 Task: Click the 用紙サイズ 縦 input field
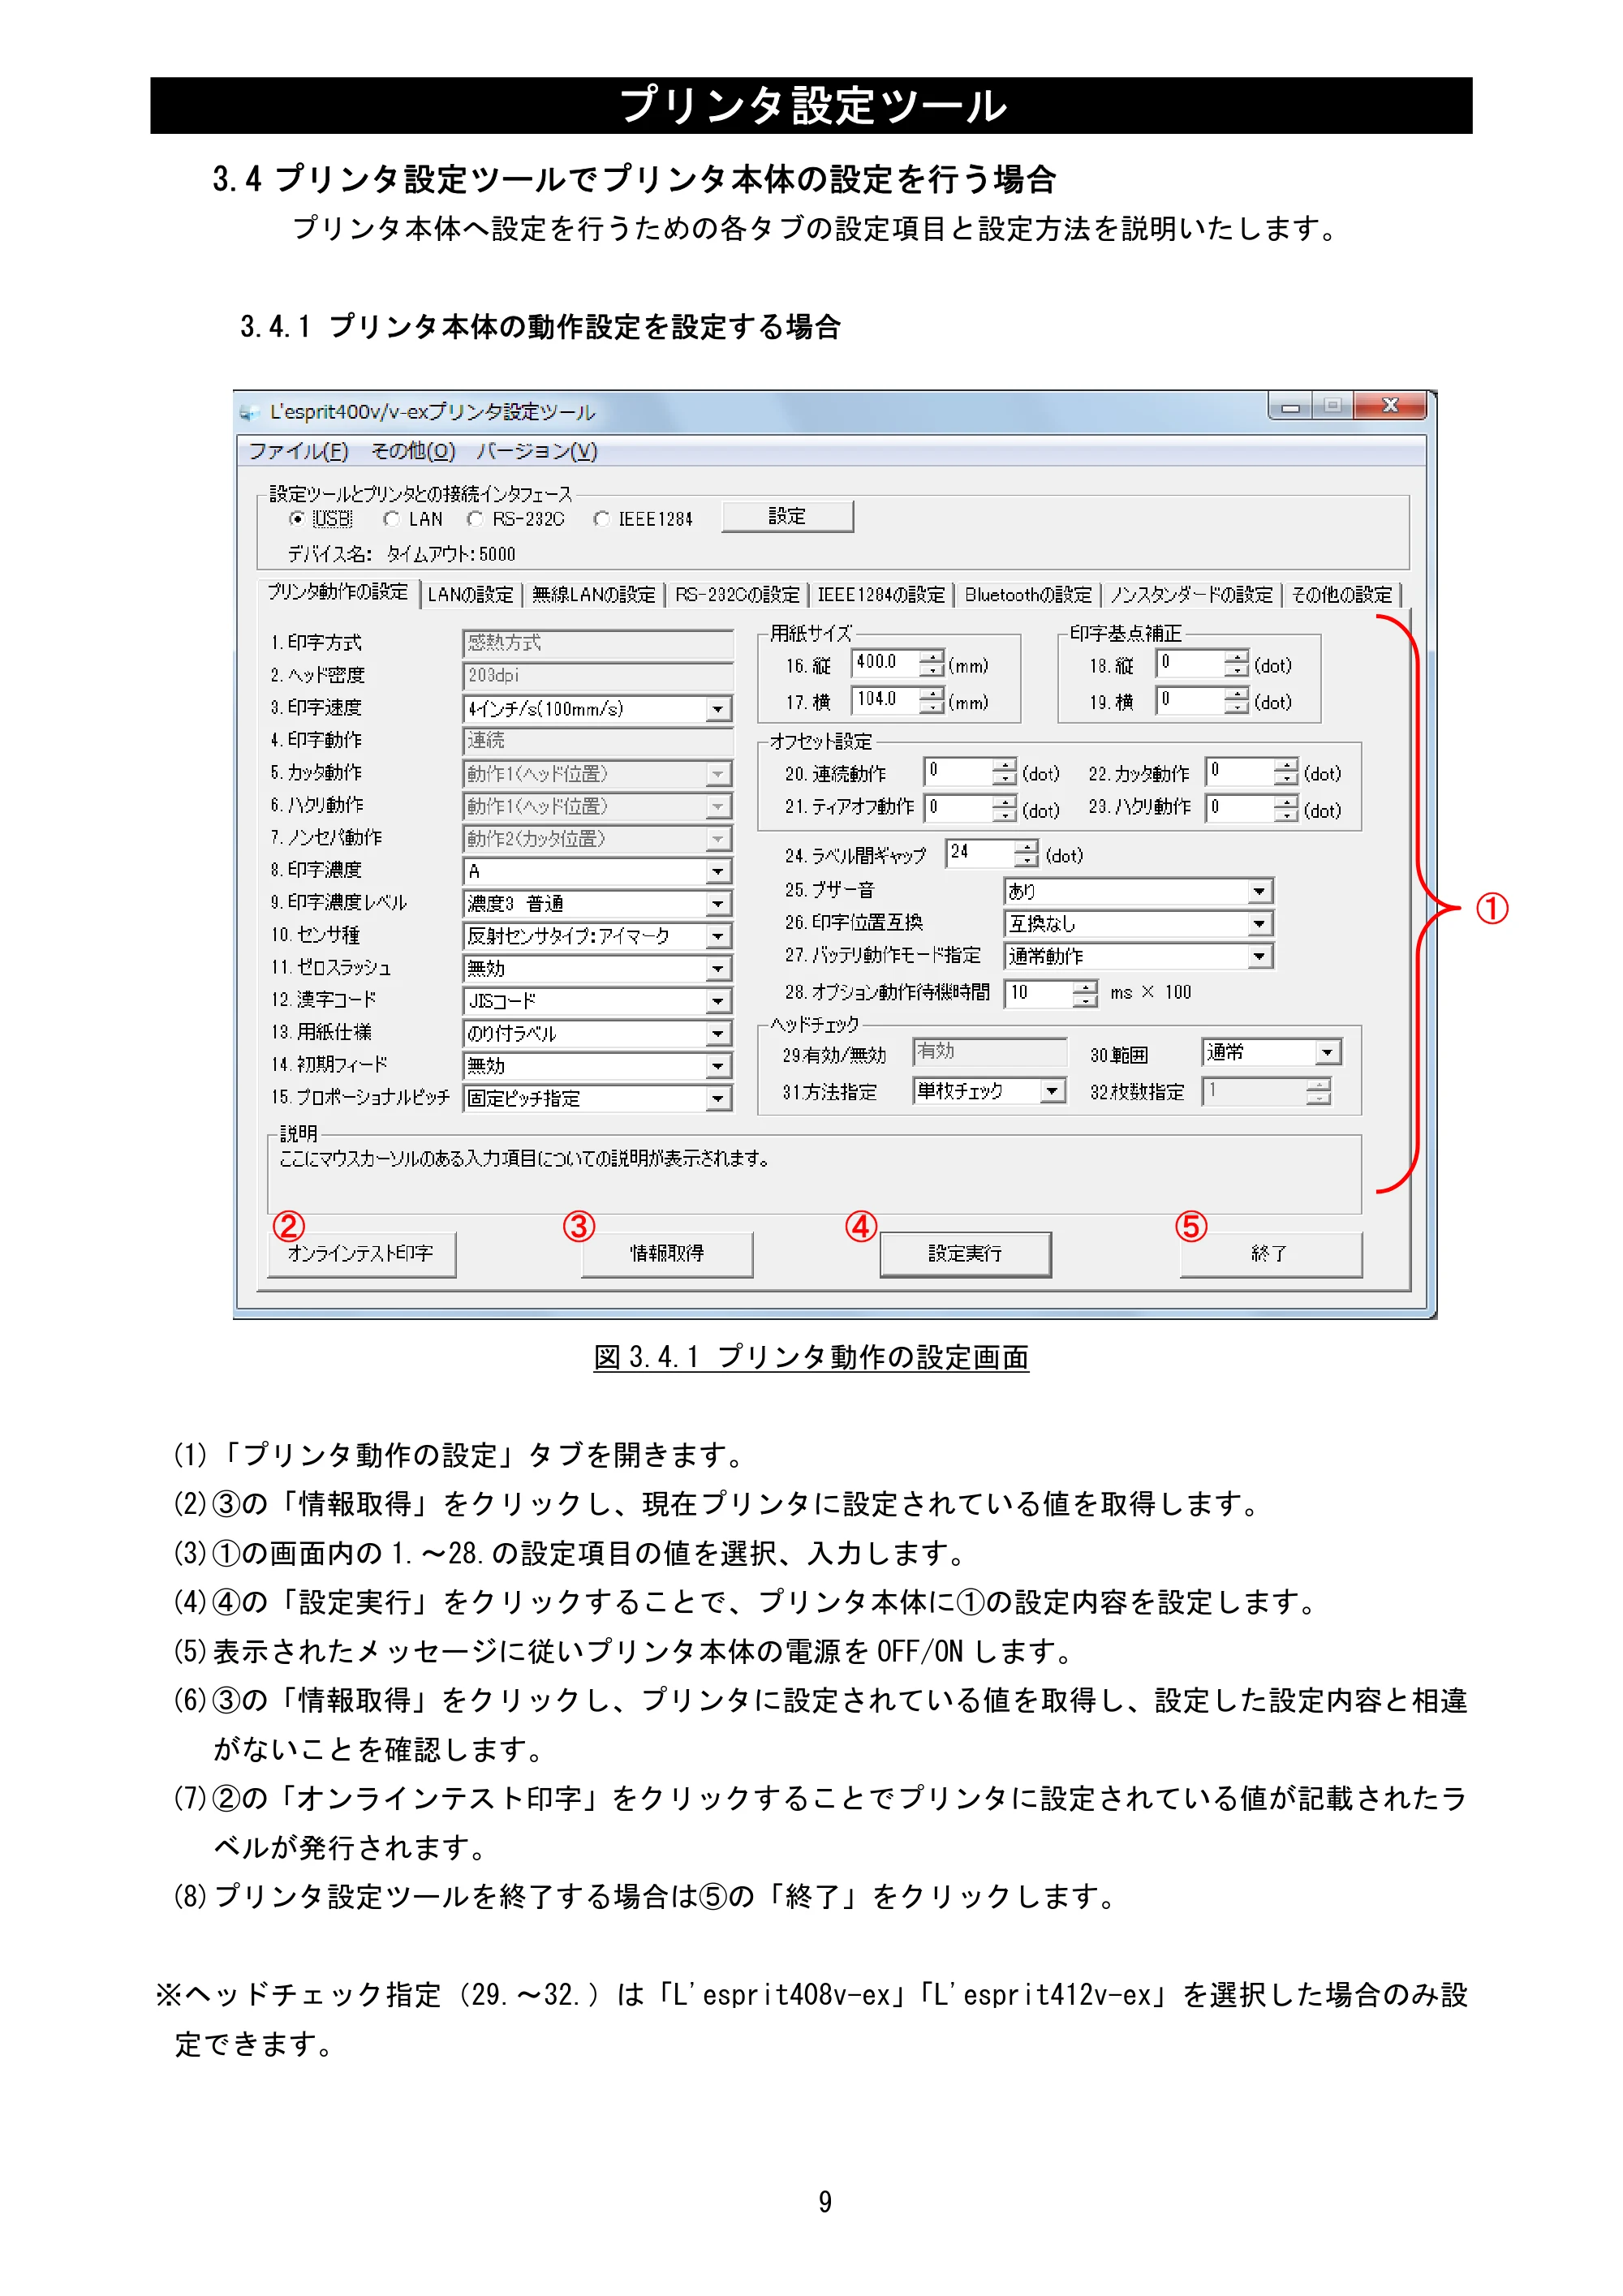tap(885, 662)
